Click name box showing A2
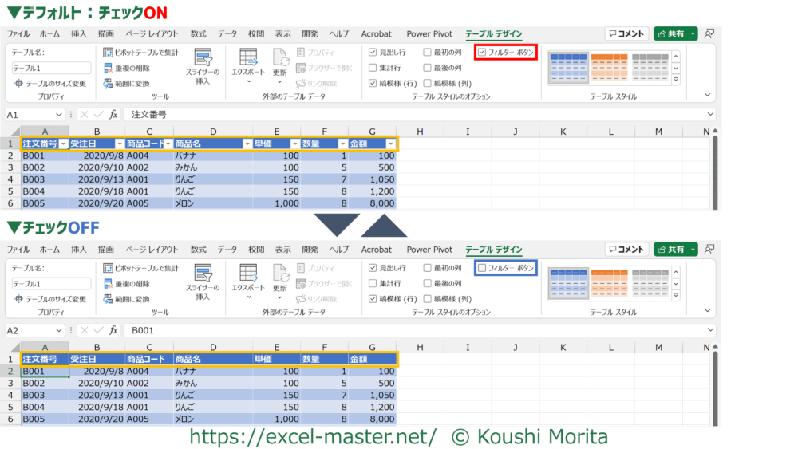This screenshot has height=449, width=798. tap(32, 329)
